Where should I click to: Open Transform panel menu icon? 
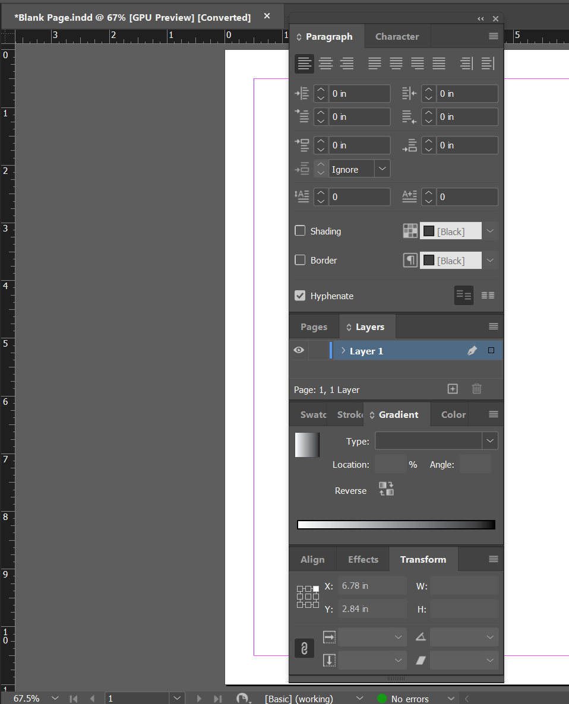[493, 559]
